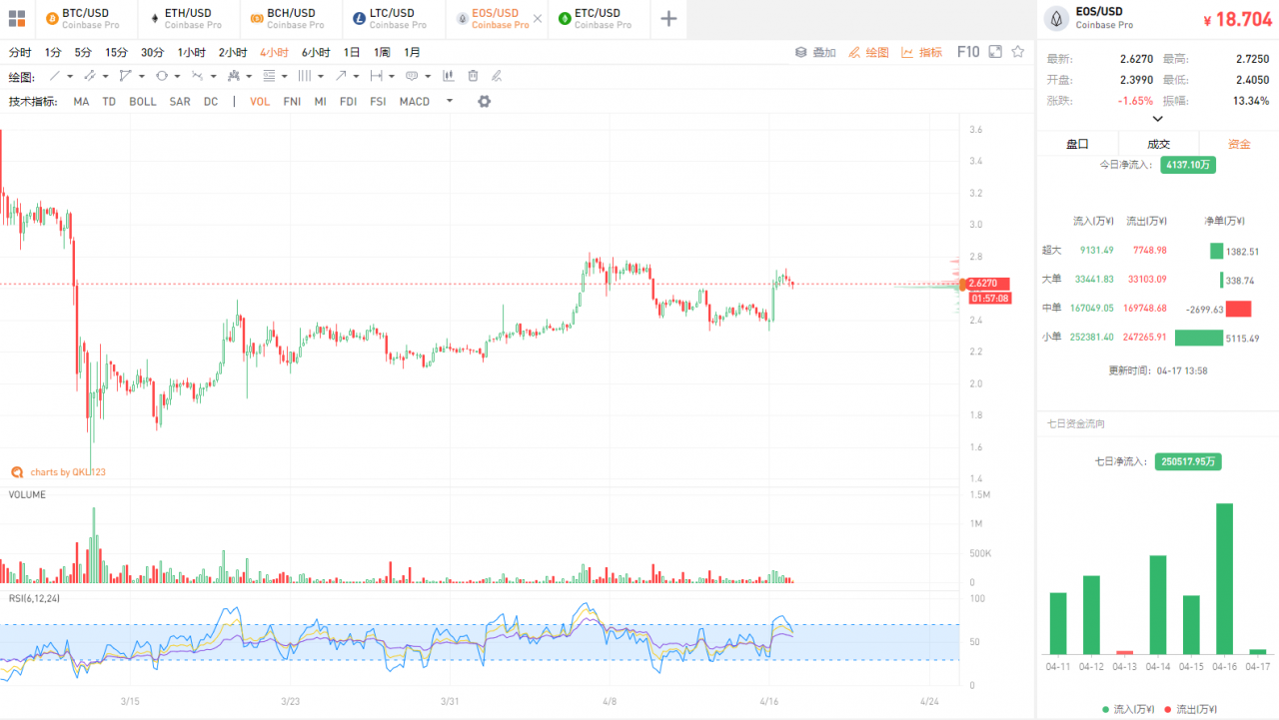Switch to the ETH/USD tab
The width and height of the screenshot is (1279, 720).
click(187, 18)
